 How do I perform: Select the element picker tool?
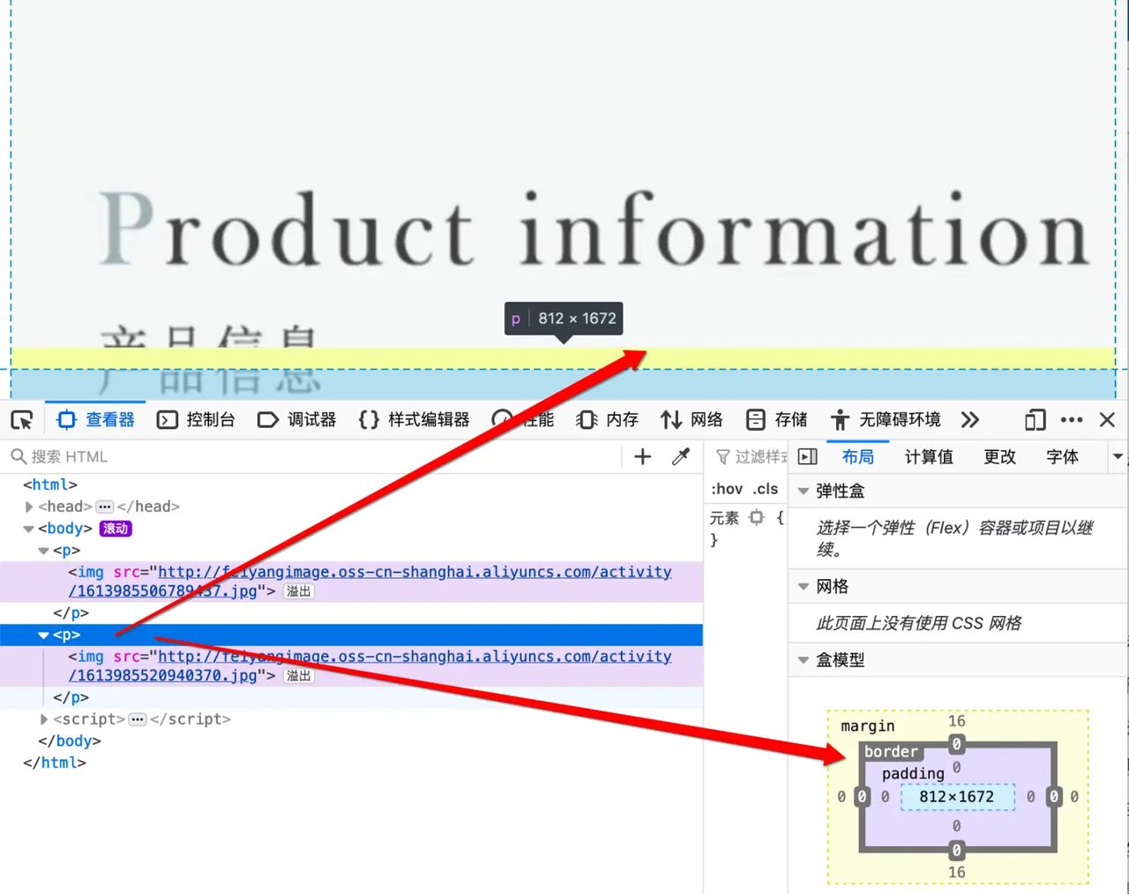[21, 420]
